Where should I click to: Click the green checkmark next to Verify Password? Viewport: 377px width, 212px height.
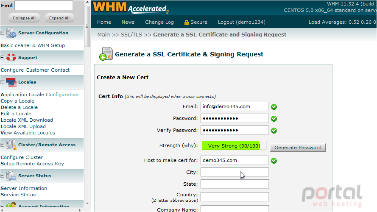[x=274, y=131]
